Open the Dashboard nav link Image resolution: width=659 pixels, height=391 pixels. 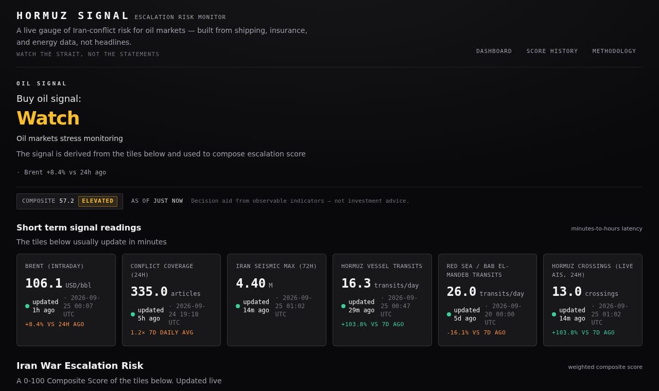click(x=494, y=51)
